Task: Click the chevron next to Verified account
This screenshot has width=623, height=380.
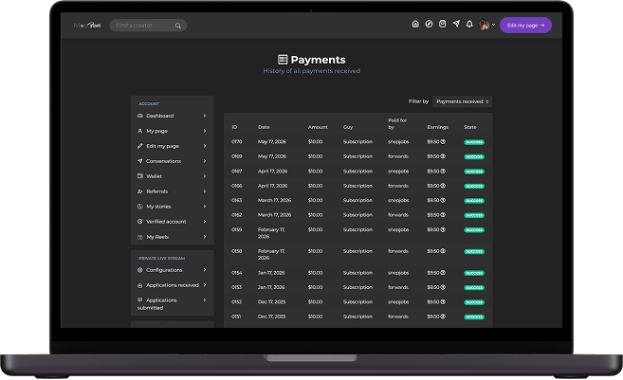Action: click(x=205, y=221)
